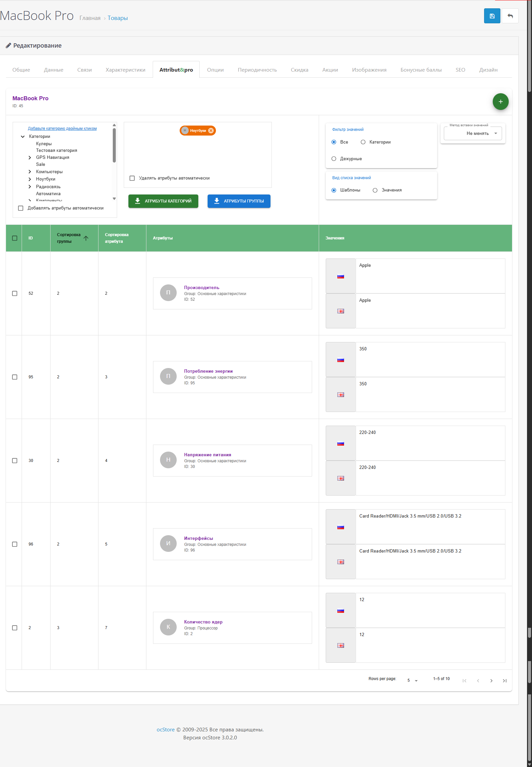Image resolution: width=532 pixels, height=767 pixels.
Task: Click the English flag for Напряжение питания
Action: [340, 478]
